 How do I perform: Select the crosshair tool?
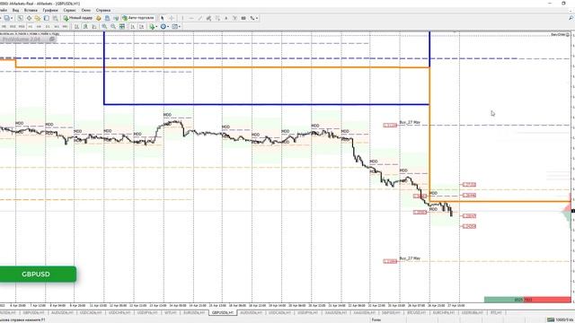(x=171, y=18)
